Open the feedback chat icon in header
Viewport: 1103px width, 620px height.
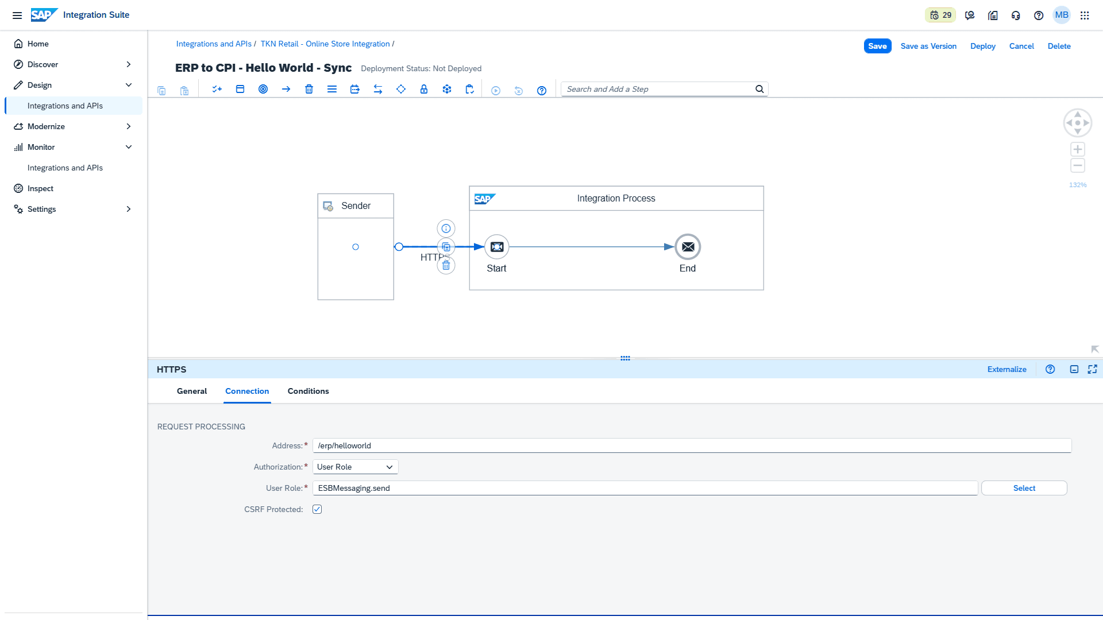(x=970, y=15)
